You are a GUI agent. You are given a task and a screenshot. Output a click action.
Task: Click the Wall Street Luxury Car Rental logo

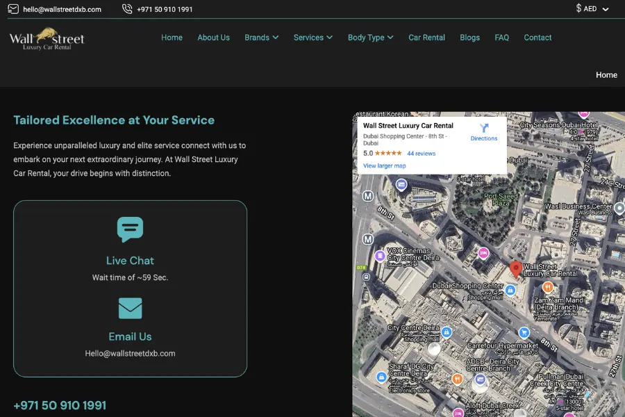(x=47, y=39)
